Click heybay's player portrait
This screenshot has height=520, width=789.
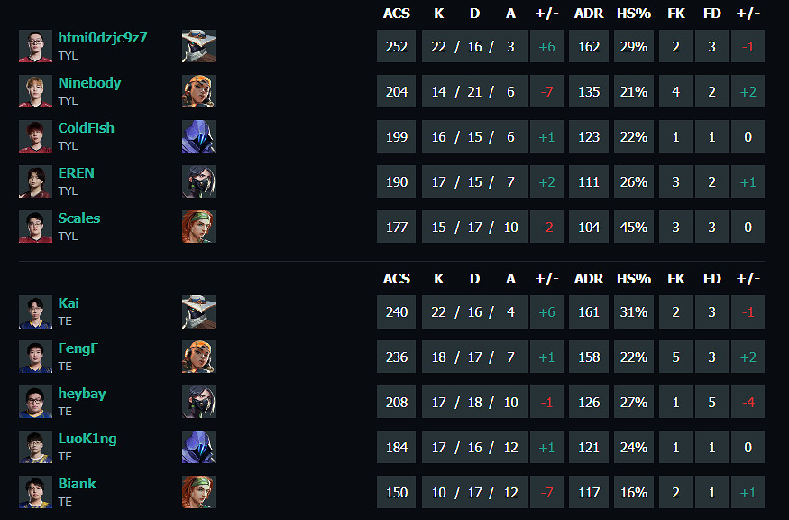35,402
